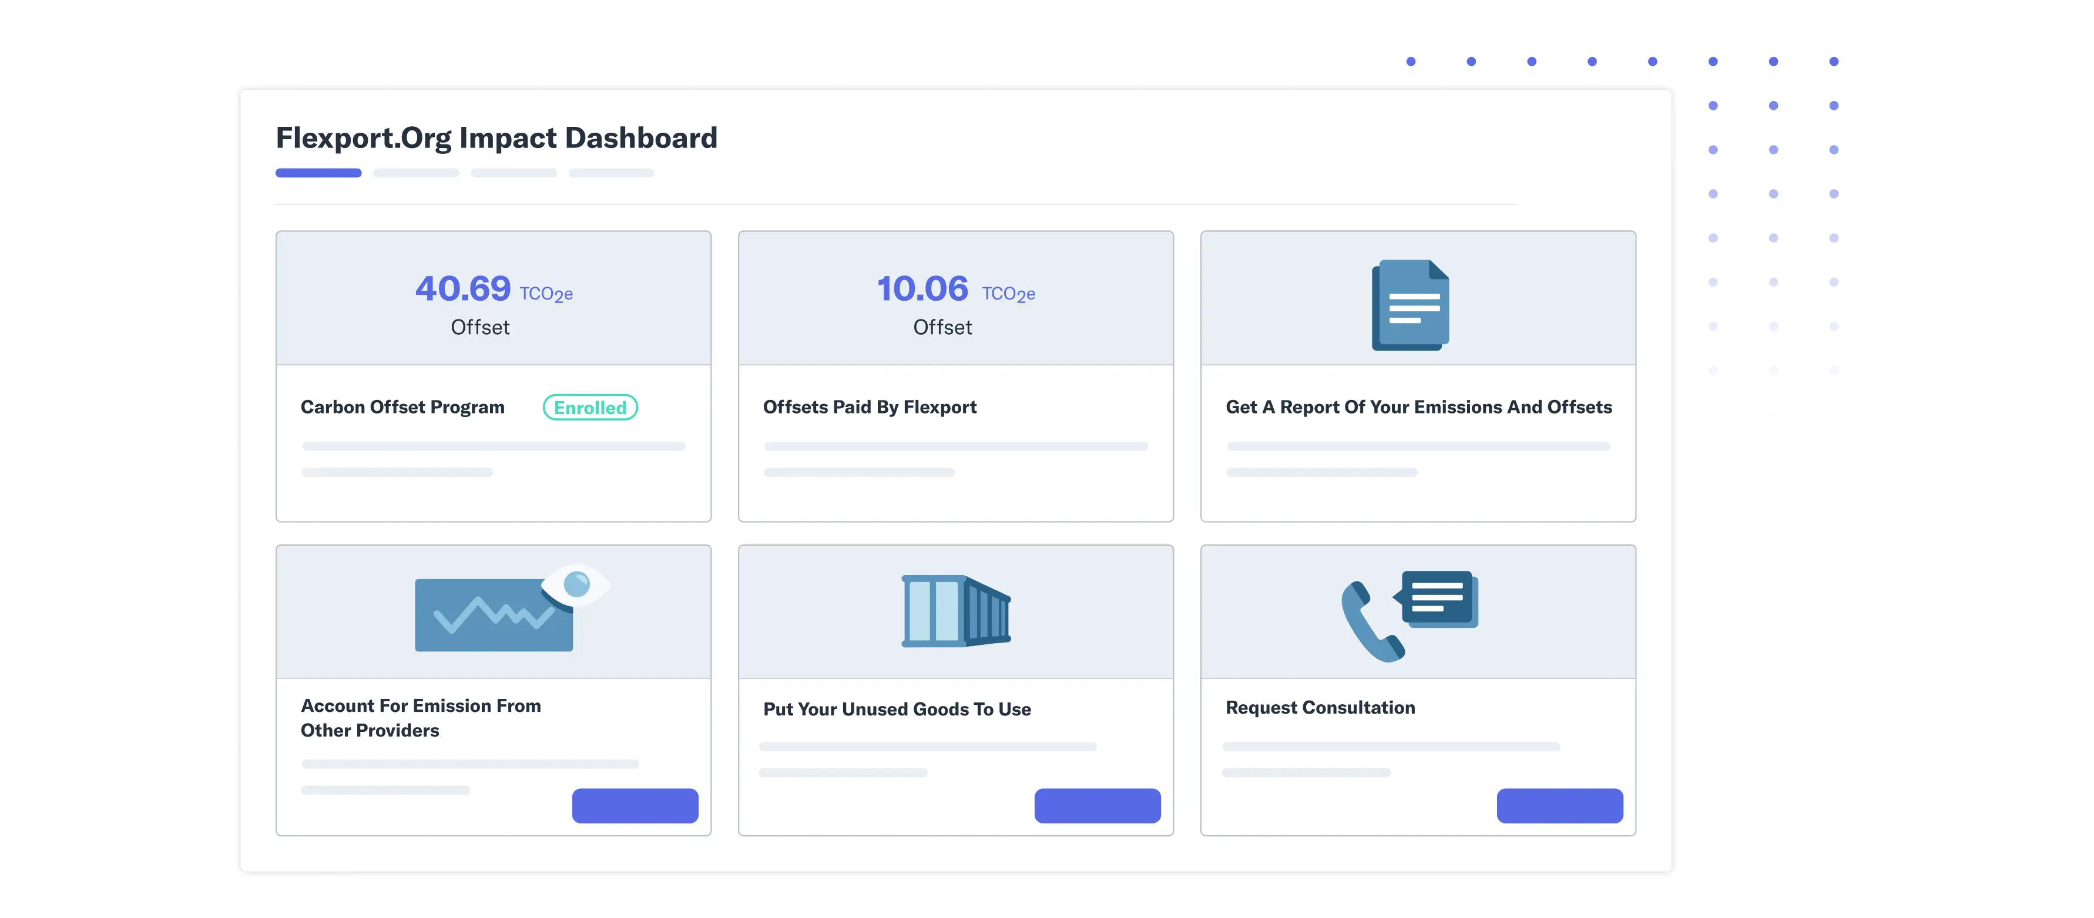This screenshot has height=918, width=2094.
Task: Switch to the third dashboard tab
Action: tap(513, 173)
